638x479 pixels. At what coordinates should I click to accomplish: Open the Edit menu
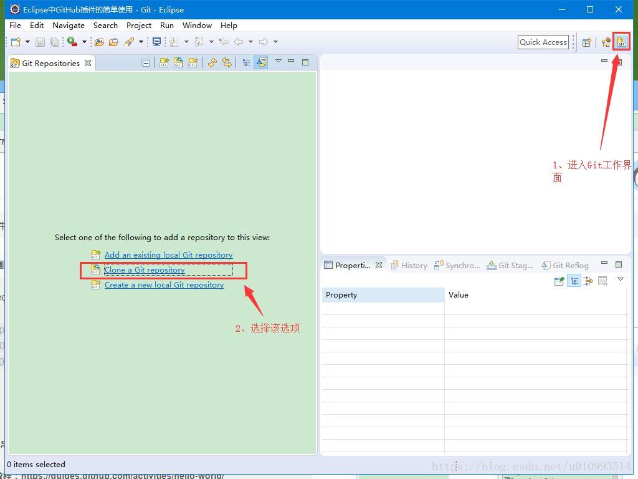click(x=37, y=25)
